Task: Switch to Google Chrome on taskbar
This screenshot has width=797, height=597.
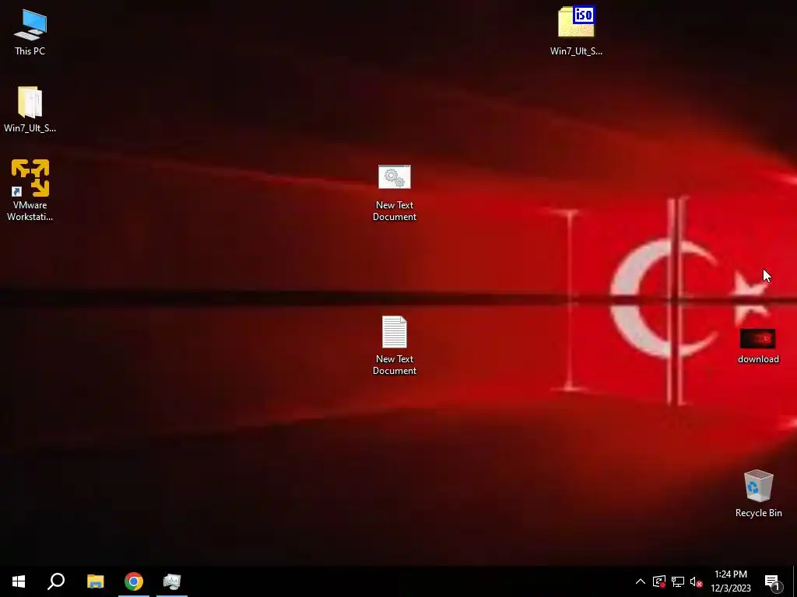Action: coord(134,581)
